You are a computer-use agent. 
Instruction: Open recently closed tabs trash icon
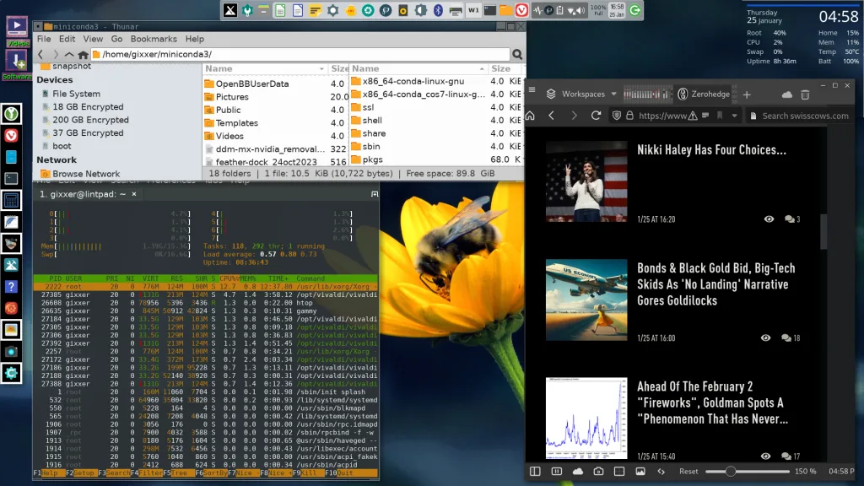point(805,94)
